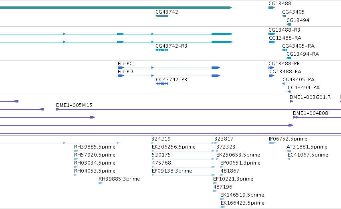Click the EP10221.3prime label

(x=233, y=179)
